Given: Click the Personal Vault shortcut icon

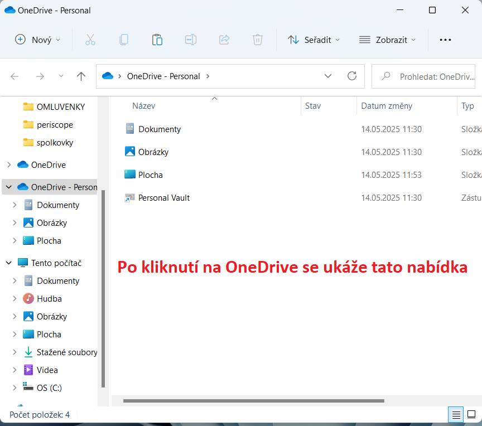Looking at the screenshot, I should (x=130, y=197).
